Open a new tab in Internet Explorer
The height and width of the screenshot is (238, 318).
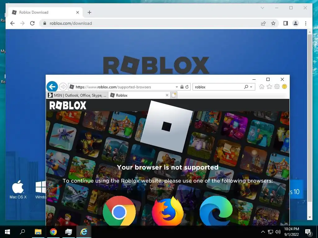pos(174,95)
